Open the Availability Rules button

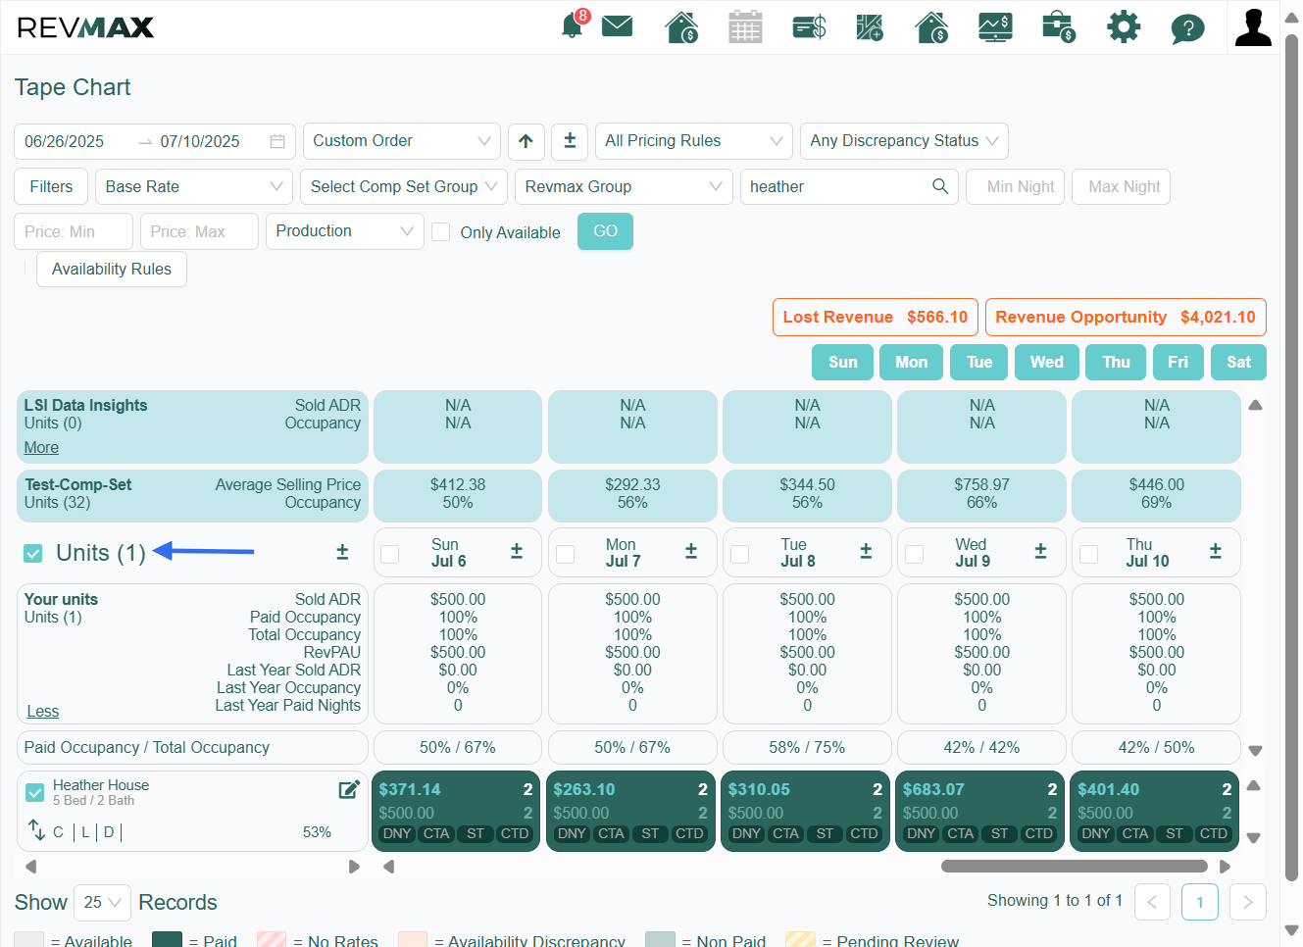[x=112, y=269]
